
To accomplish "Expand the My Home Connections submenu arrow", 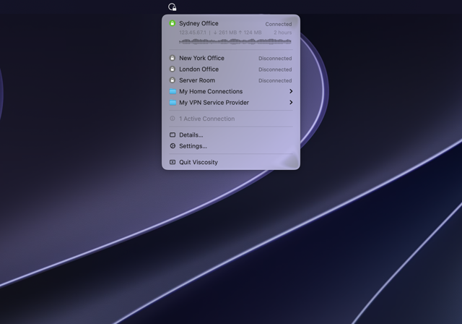I will tap(291, 91).
